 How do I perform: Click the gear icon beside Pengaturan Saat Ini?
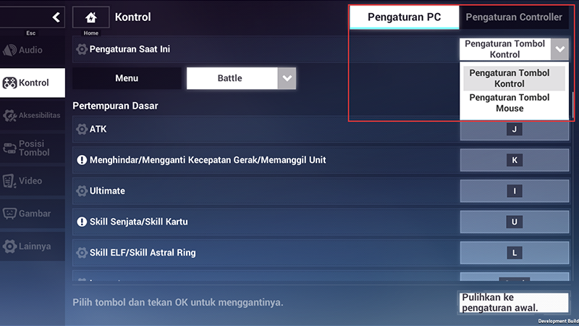point(81,49)
